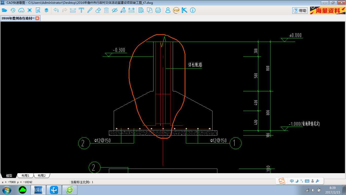The width and height of the screenshot is (346, 195).
Task: Open the green browser icon on taskbar
Action: pyautogui.click(x=70, y=190)
